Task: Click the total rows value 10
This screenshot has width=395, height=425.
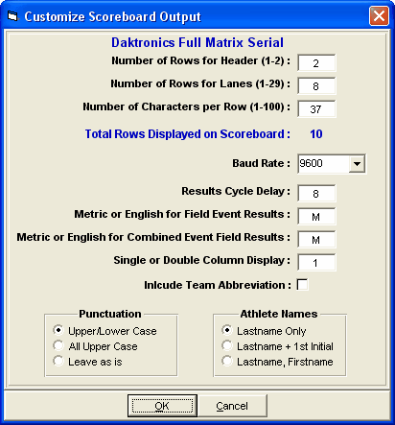Action: pos(316,134)
